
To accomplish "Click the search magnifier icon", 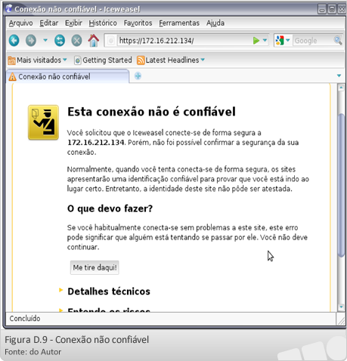I will click(x=337, y=41).
